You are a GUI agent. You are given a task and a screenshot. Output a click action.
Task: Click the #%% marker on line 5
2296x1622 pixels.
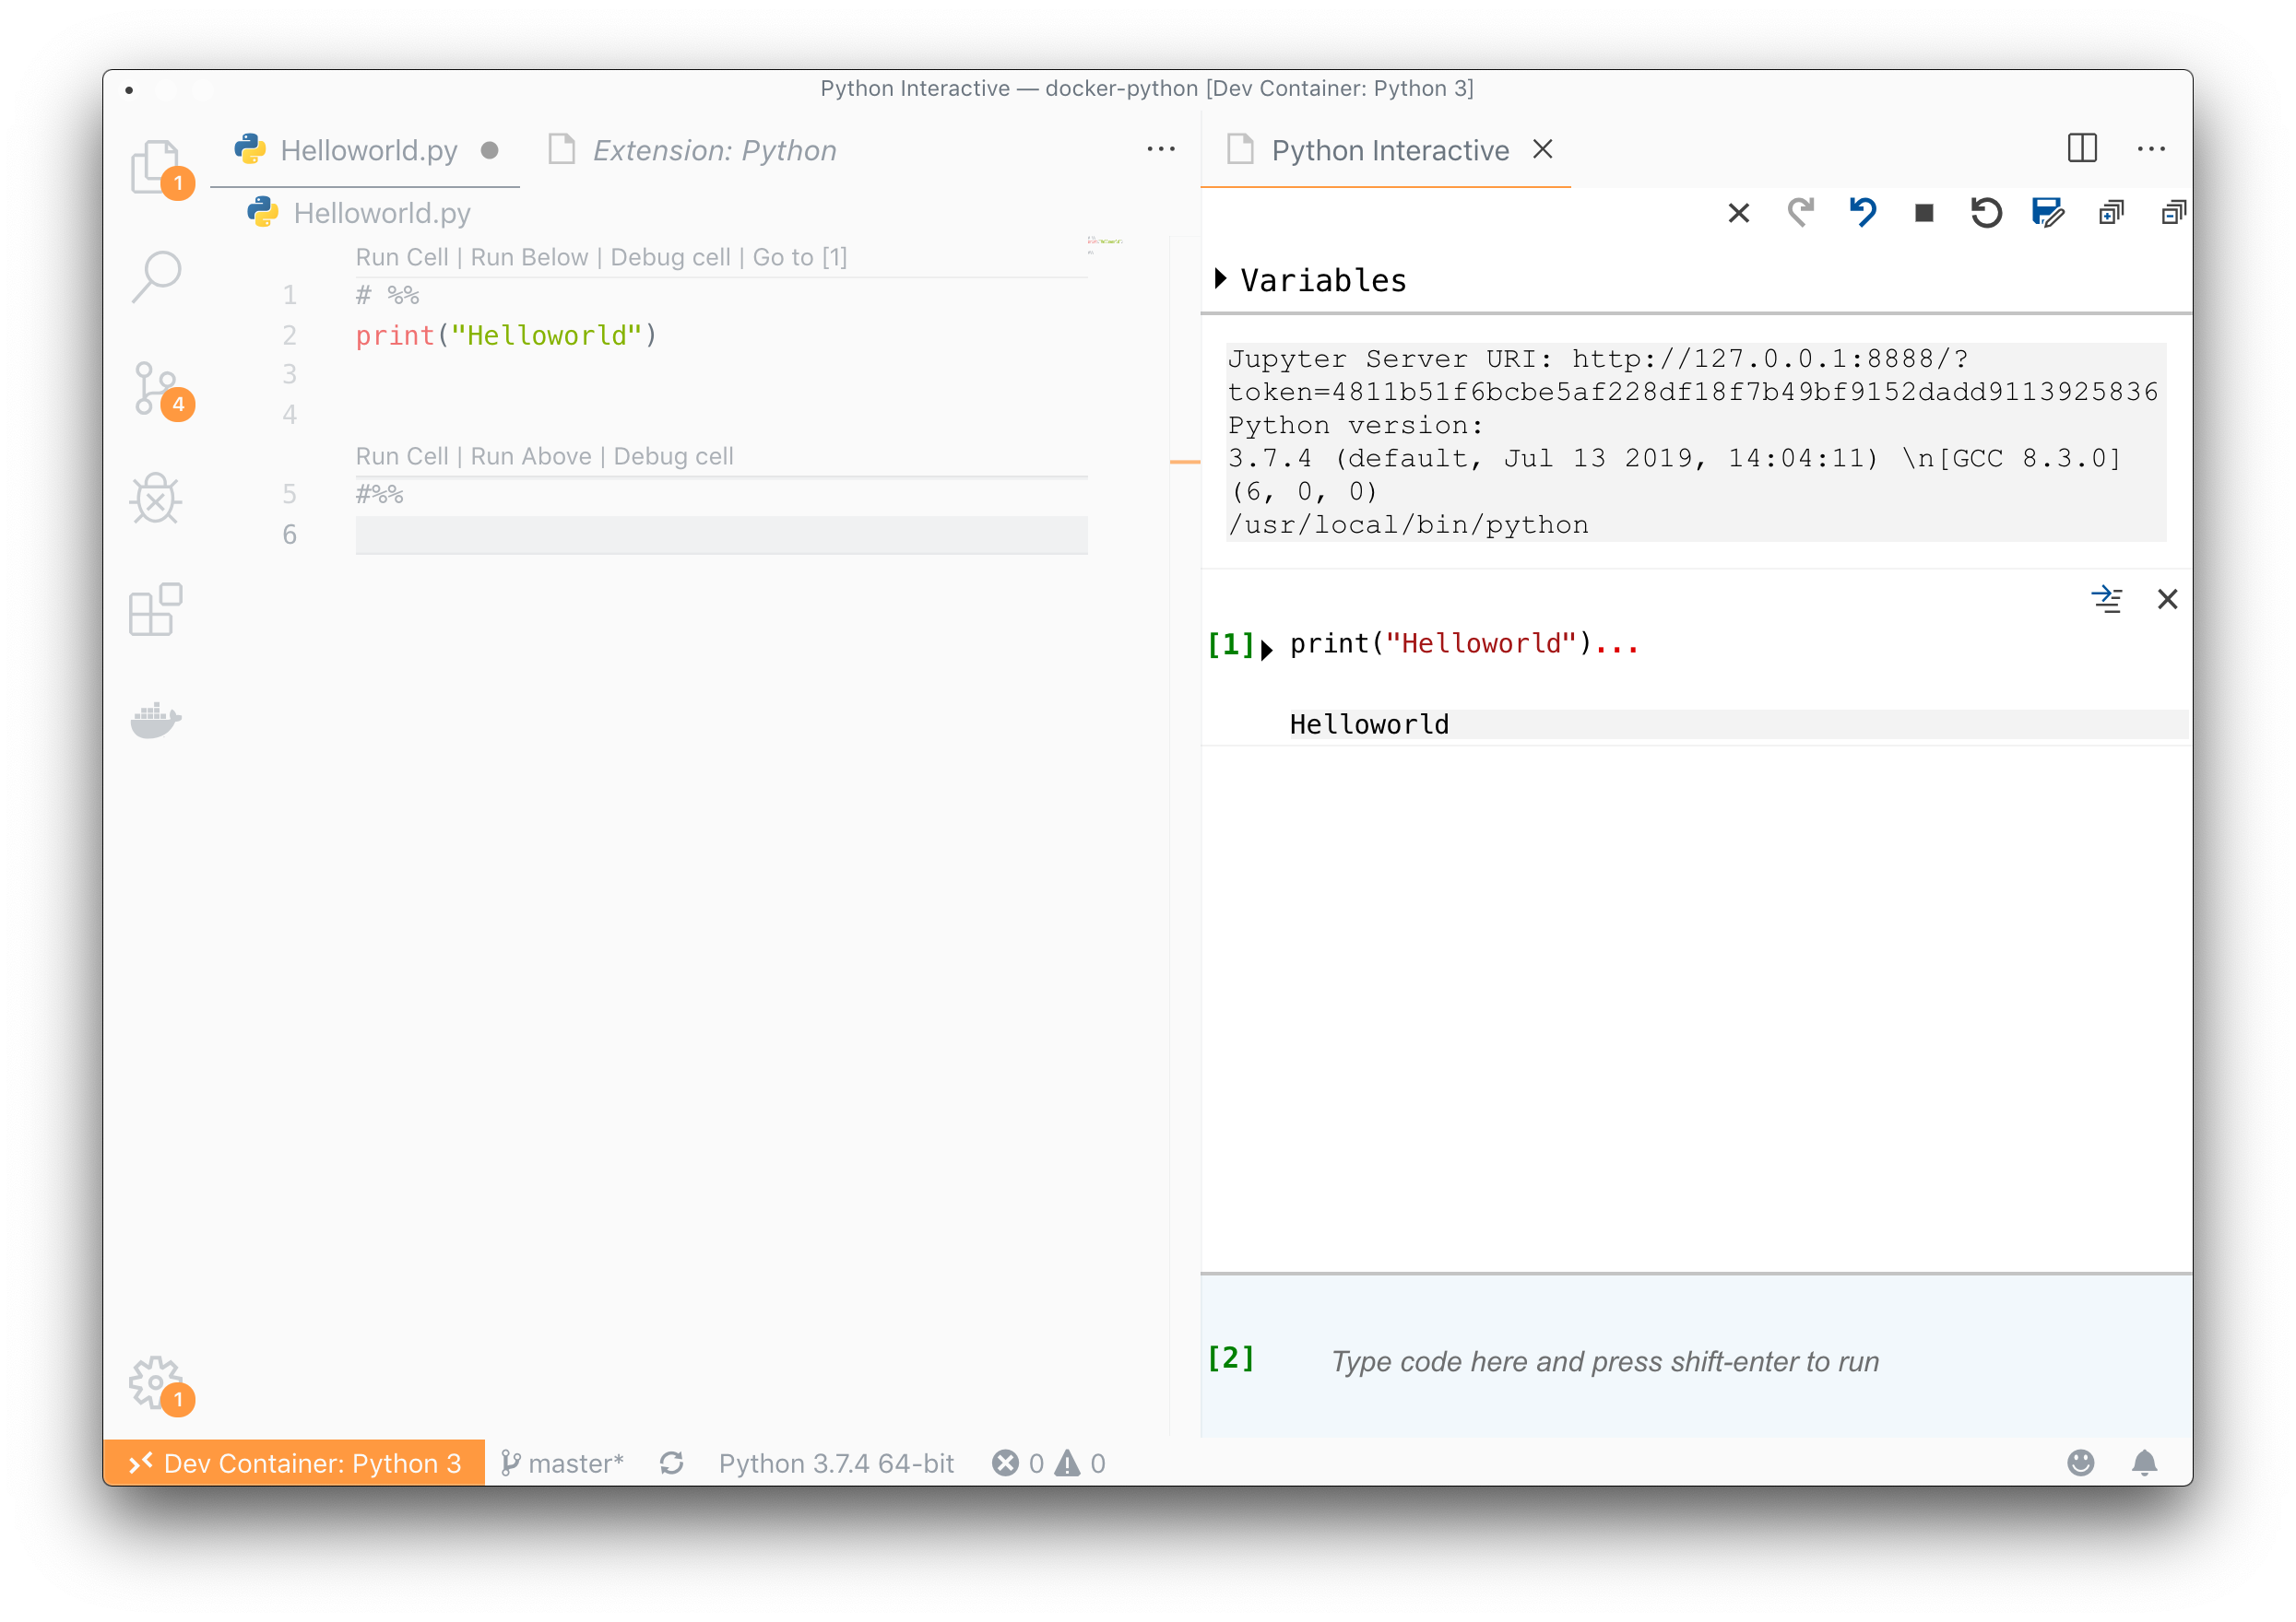379,494
